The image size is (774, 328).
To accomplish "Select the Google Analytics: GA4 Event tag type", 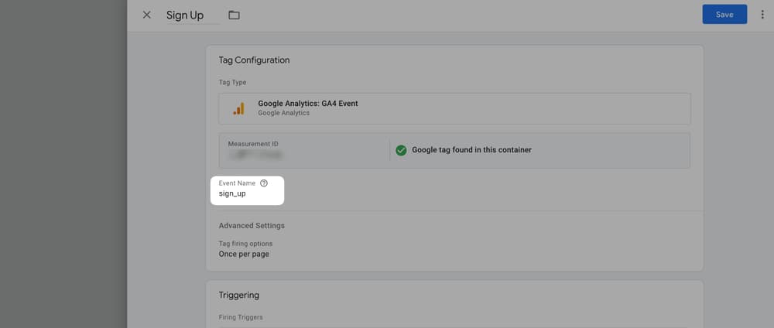I will pyautogui.click(x=308, y=104).
